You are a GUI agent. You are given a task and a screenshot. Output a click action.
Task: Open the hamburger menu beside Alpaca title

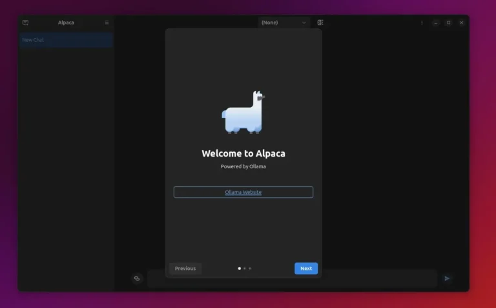click(x=107, y=23)
